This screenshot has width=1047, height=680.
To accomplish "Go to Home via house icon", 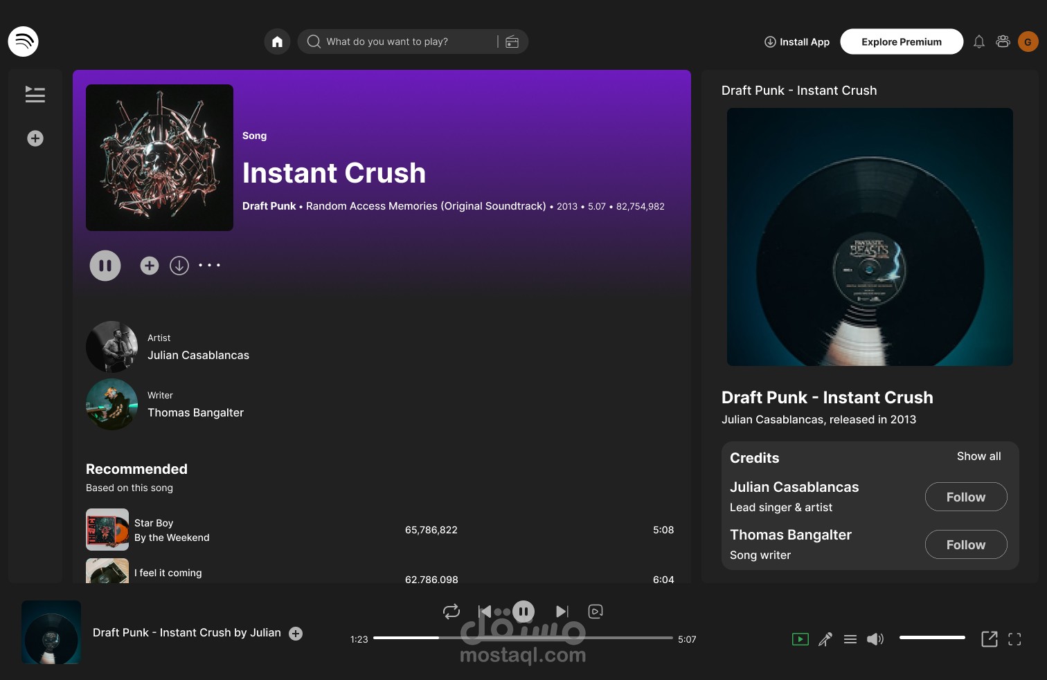I will [x=277, y=42].
